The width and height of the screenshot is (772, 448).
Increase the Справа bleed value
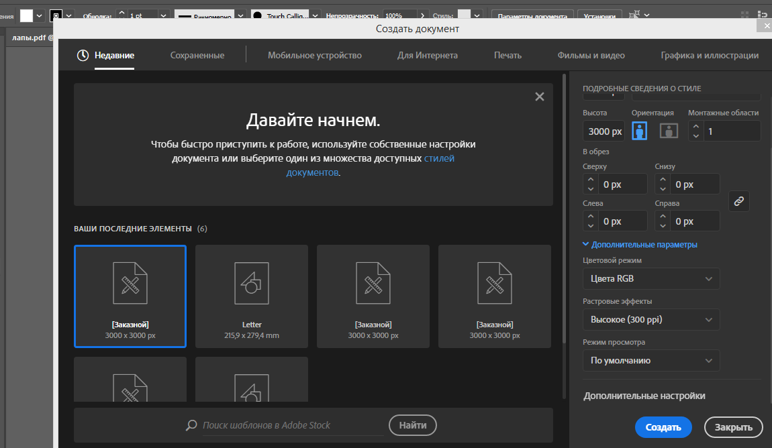[x=663, y=217]
